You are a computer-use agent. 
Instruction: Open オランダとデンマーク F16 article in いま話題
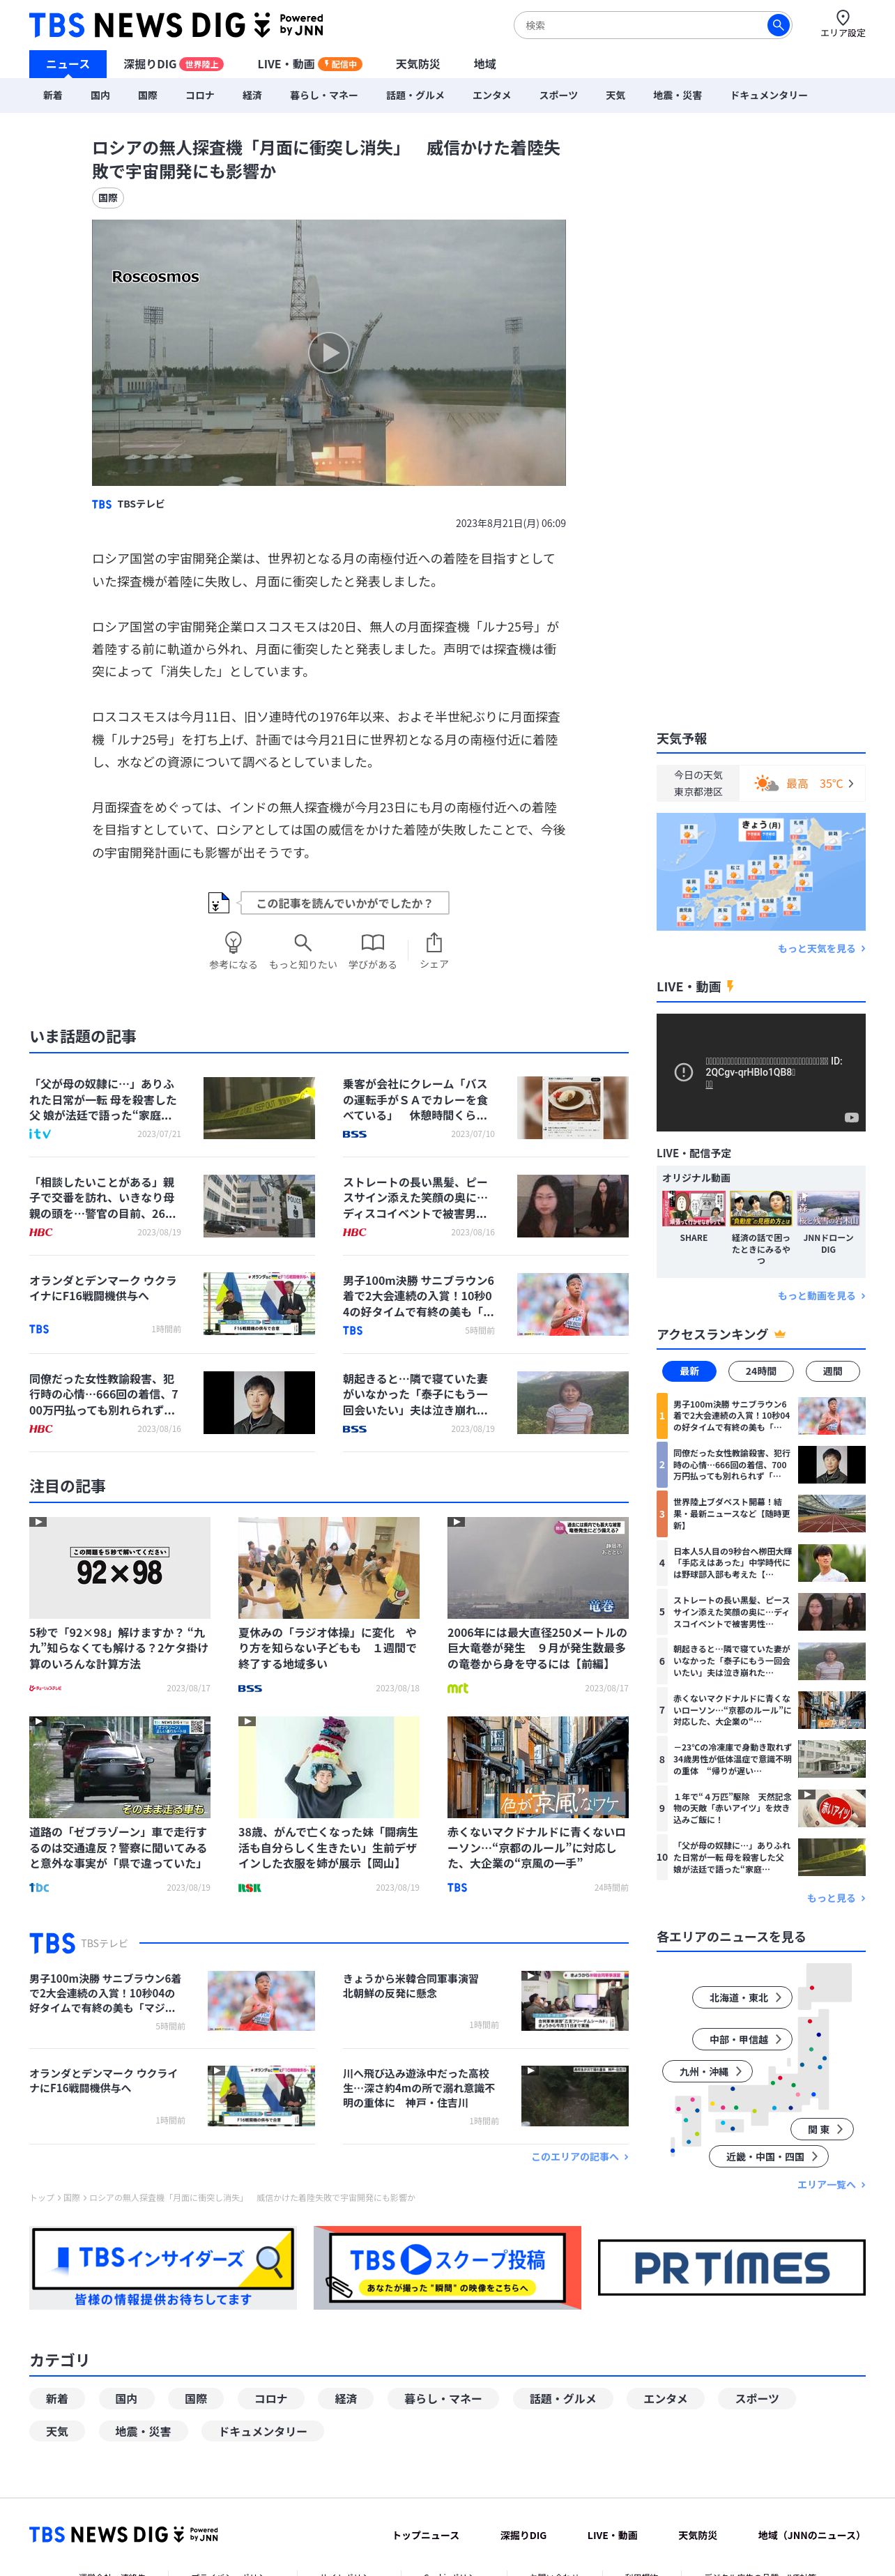click(x=171, y=1304)
